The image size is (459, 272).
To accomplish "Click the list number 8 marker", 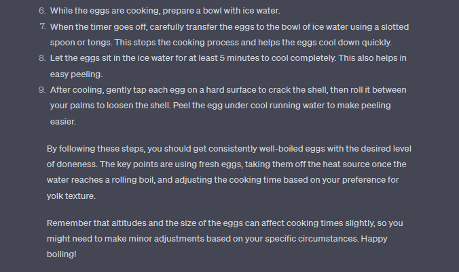I will (x=41, y=58).
